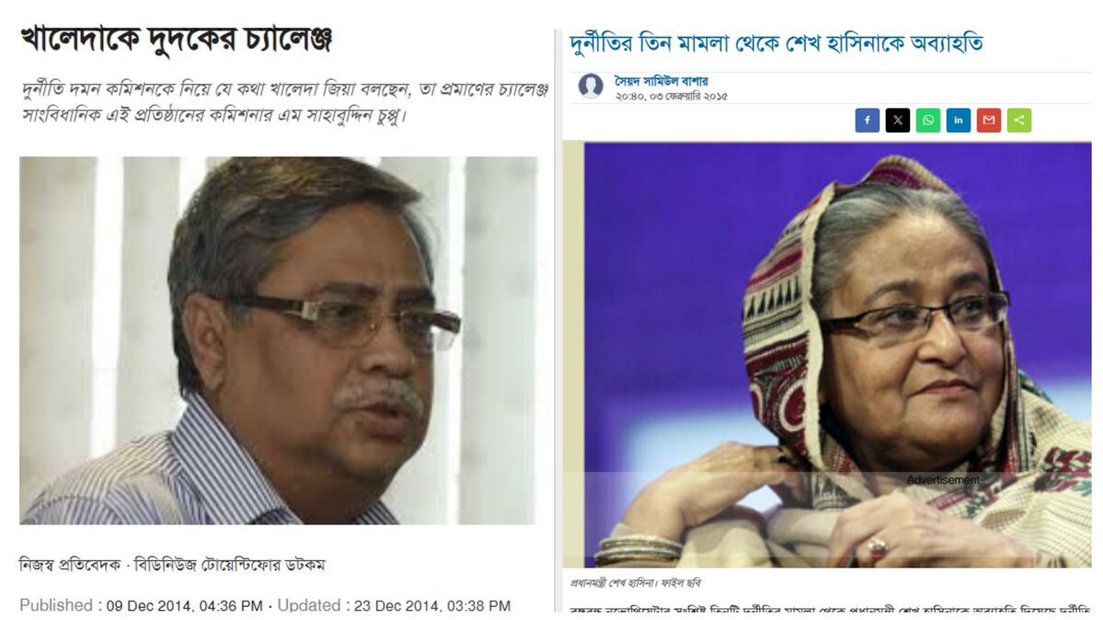Click the Advertisement label on photo
This screenshot has height=620, width=1103.
[x=943, y=480]
